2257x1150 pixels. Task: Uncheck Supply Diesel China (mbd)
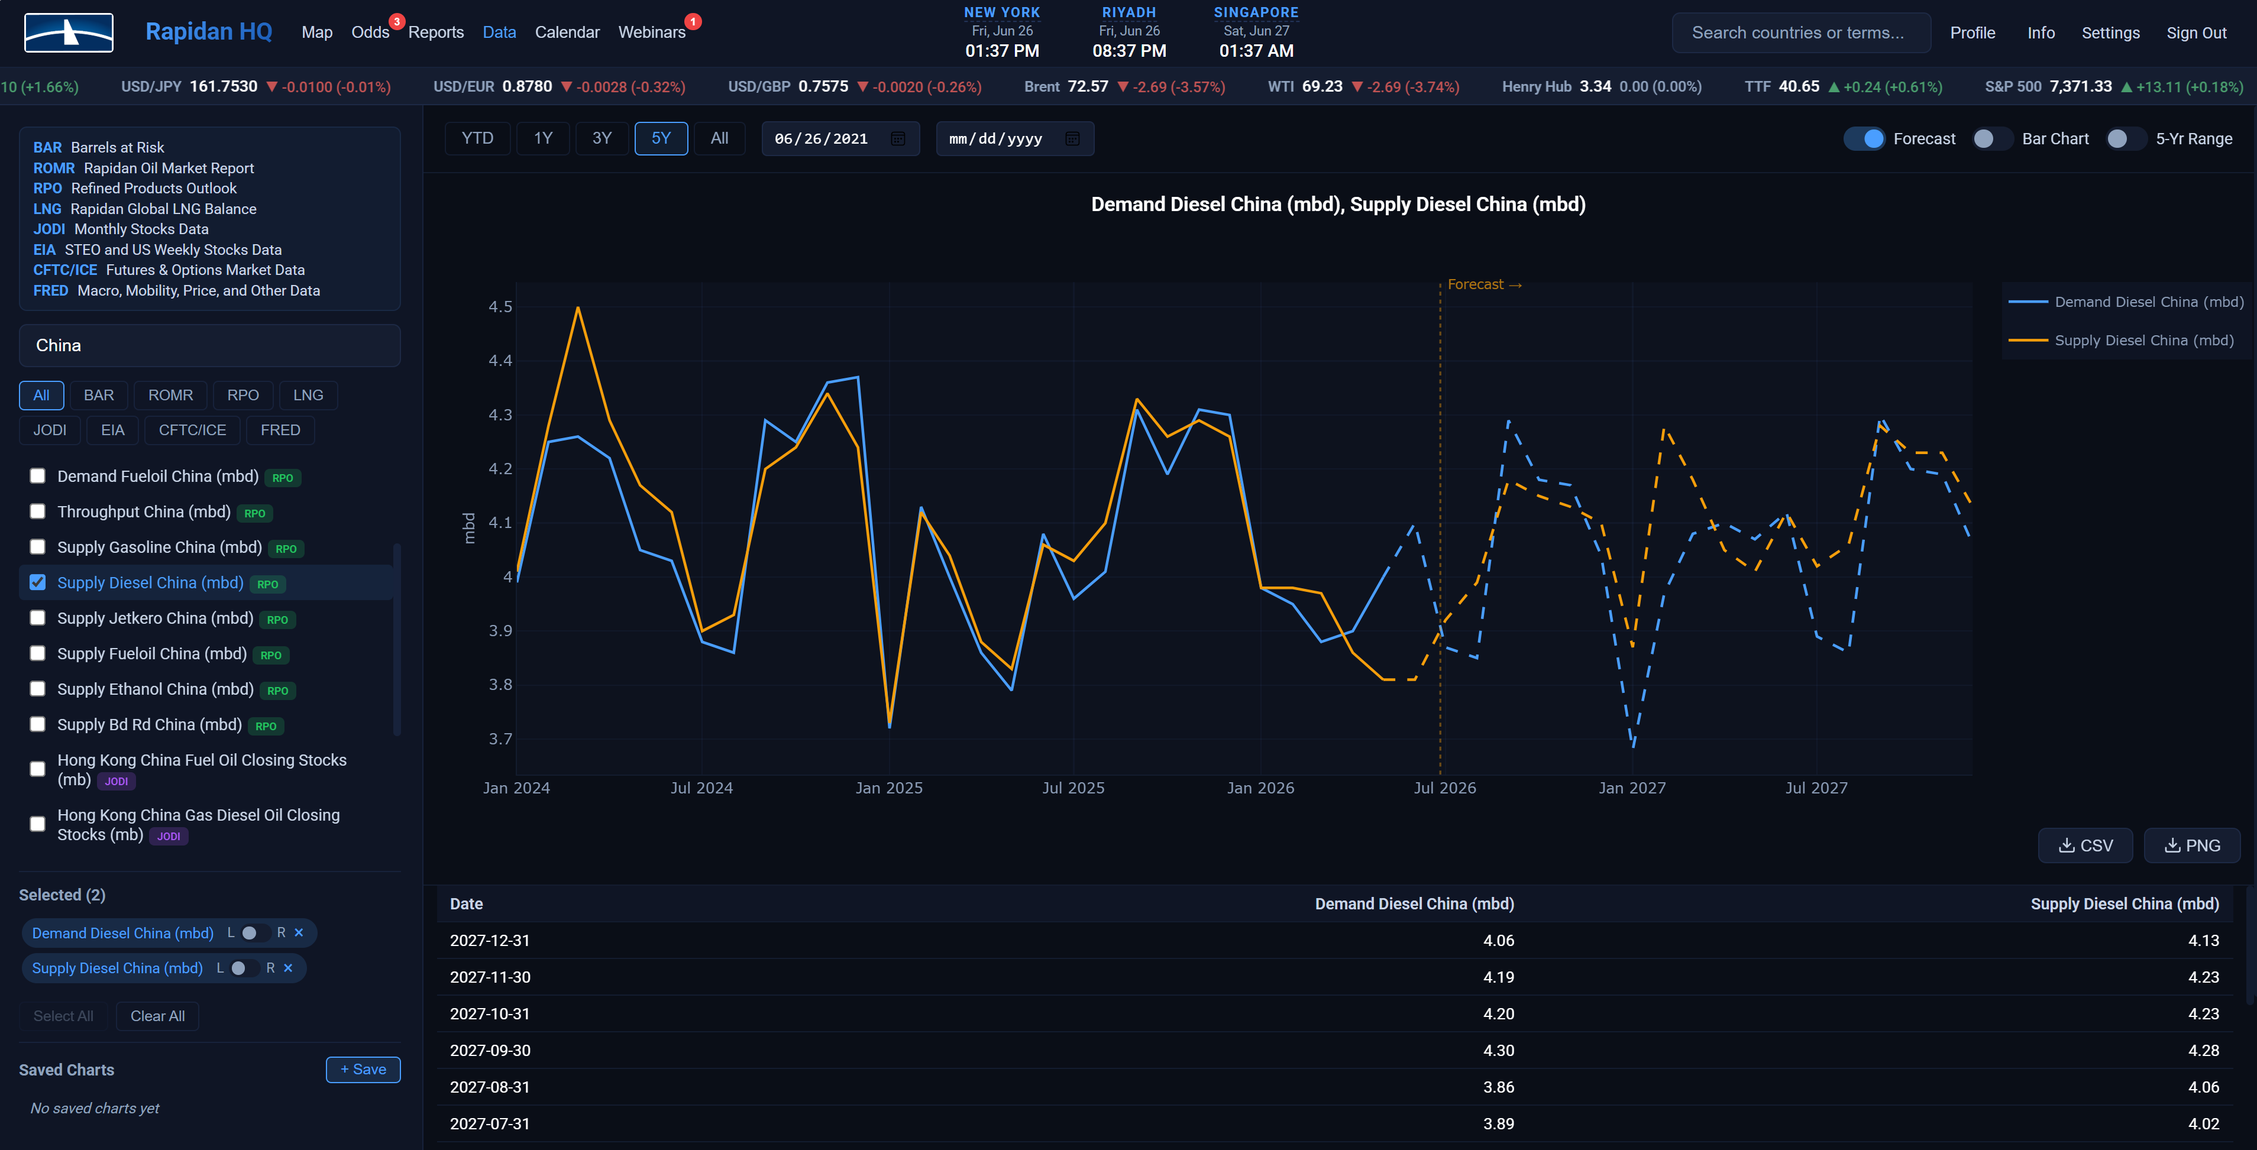(x=38, y=582)
